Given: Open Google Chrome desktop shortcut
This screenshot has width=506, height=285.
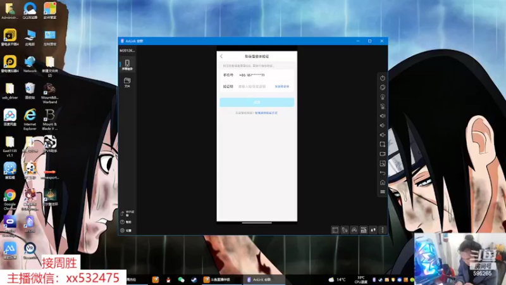Looking at the screenshot, I should tap(9, 199).
